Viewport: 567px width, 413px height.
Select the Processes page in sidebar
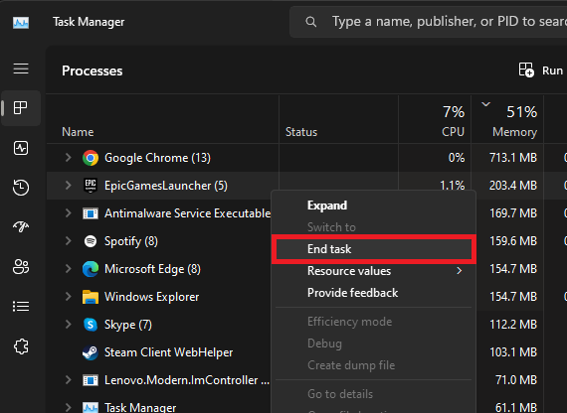pos(21,108)
